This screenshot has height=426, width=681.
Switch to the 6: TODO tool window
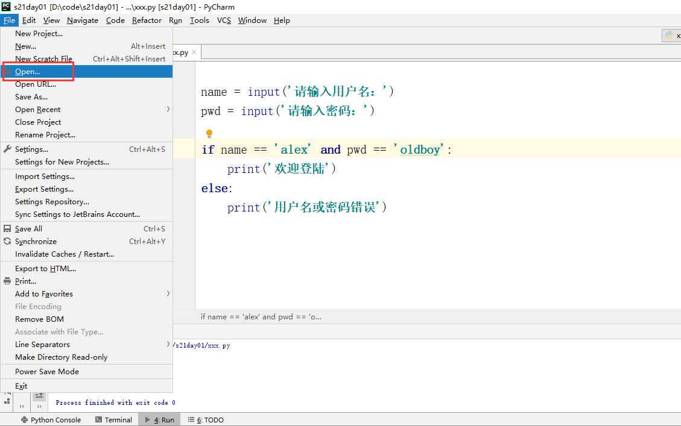(x=206, y=419)
